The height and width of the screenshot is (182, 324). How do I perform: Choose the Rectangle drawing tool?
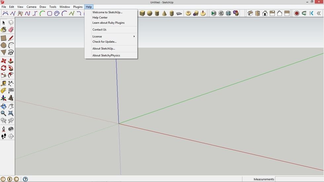[x=4, y=38]
